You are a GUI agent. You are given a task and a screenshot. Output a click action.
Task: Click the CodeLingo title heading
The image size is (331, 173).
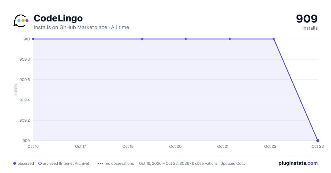(58, 18)
